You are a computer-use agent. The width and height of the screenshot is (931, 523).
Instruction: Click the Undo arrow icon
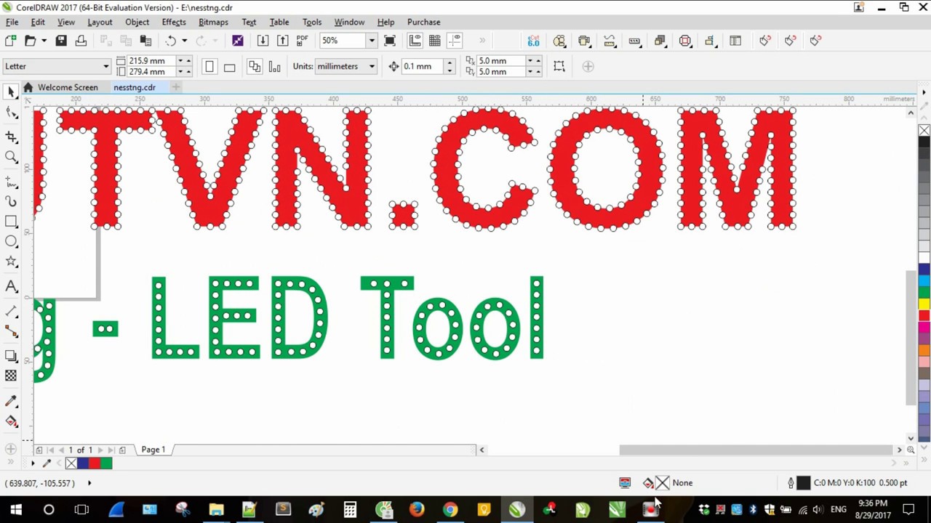pyautogui.click(x=171, y=41)
